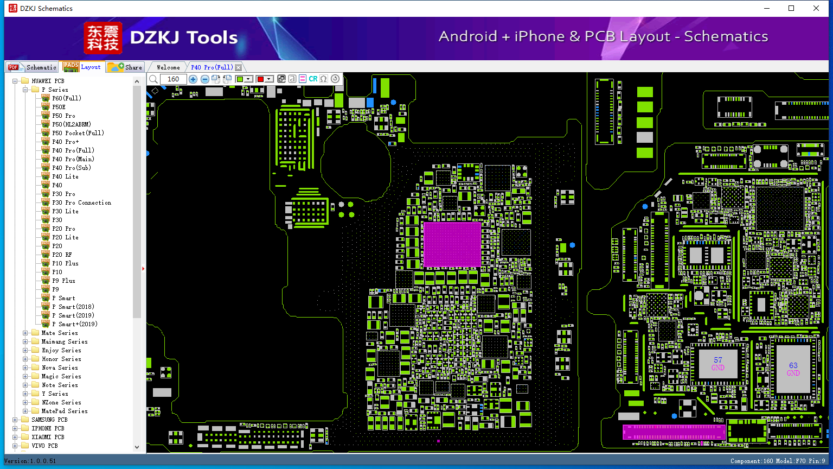Screen dimensions: 833x469
Task: Toggle the Omega resistance icon
Action: [324, 79]
